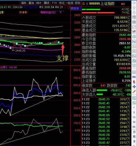This screenshot has width=137, height=146.
Task: Click the 最低指数 value 2639.55
Action: tap(125, 72)
